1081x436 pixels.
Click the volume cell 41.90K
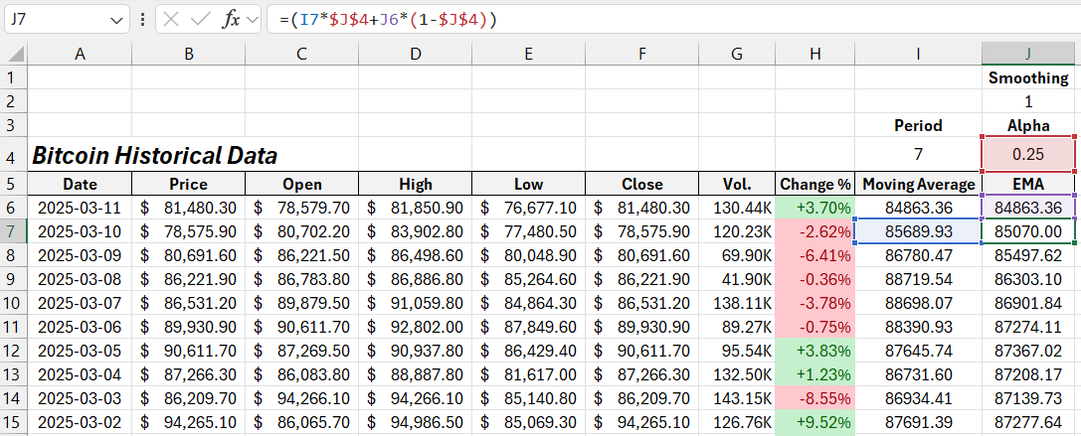736,279
